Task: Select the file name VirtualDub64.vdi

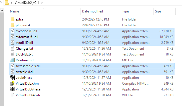Action: pos(28,95)
